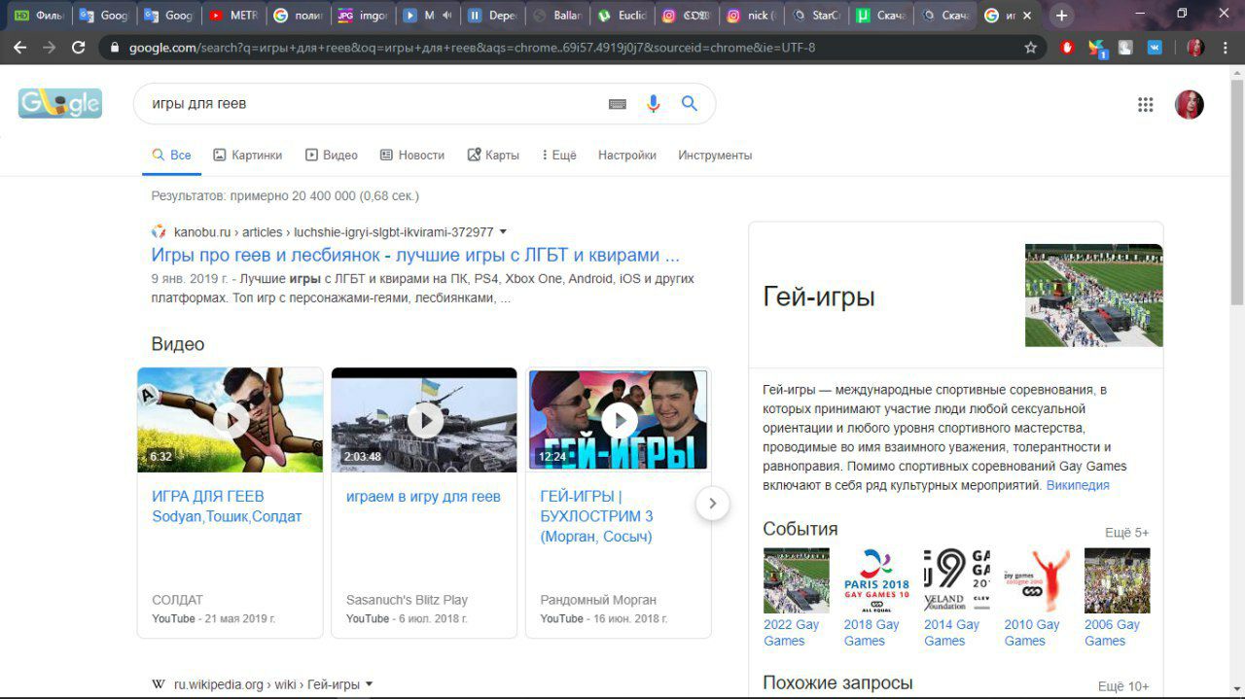Click the magnifier search button
This screenshot has height=699, width=1245.
click(690, 104)
